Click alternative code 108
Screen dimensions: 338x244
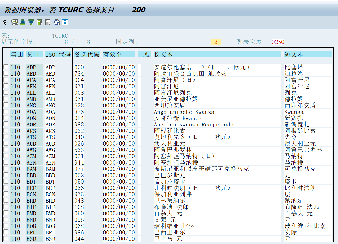click(x=79, y=207)
